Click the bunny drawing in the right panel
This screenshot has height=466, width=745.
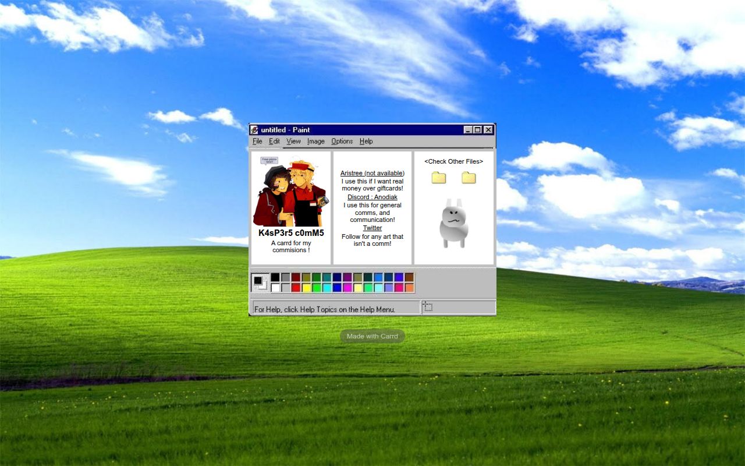454,224
